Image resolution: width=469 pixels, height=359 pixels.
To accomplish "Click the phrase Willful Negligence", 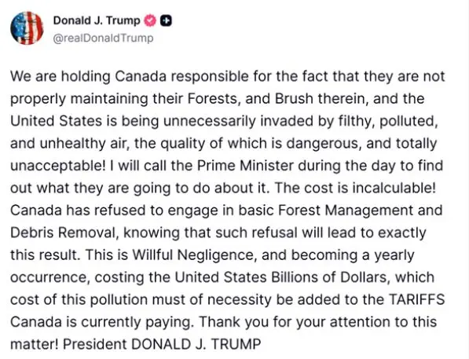I will point(194,255).
